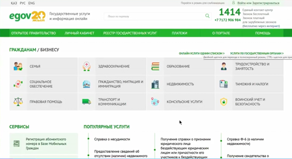Open Регистрация абонентского номера service text
Viewport: 292px width, 159px height.
coord(46,144)
